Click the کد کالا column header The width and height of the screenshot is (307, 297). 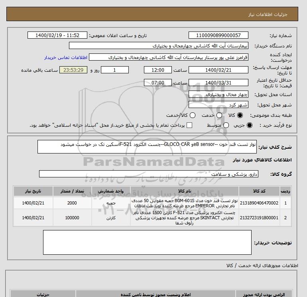(259, 191)
